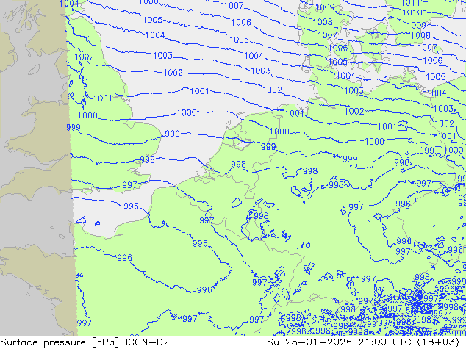This screenshot has height=360, width=466.
Task: Select the '21:00 UTC' time text
Action: (385, 342)
